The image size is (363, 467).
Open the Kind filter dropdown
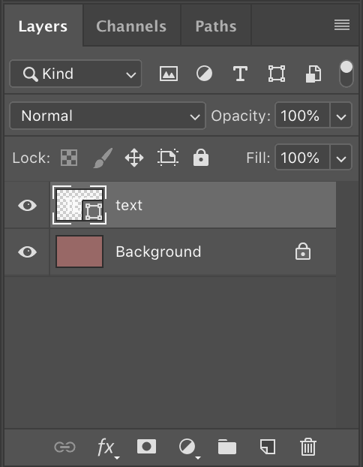[x=76, y=74]
